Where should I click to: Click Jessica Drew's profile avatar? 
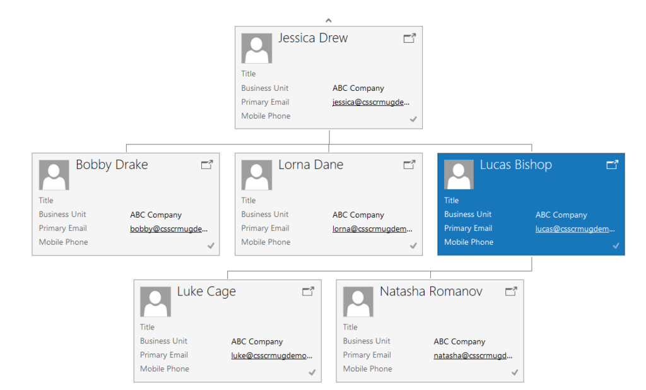point(256,47)
